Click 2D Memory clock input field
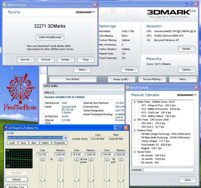201x188 pixels. click(61, 154)
